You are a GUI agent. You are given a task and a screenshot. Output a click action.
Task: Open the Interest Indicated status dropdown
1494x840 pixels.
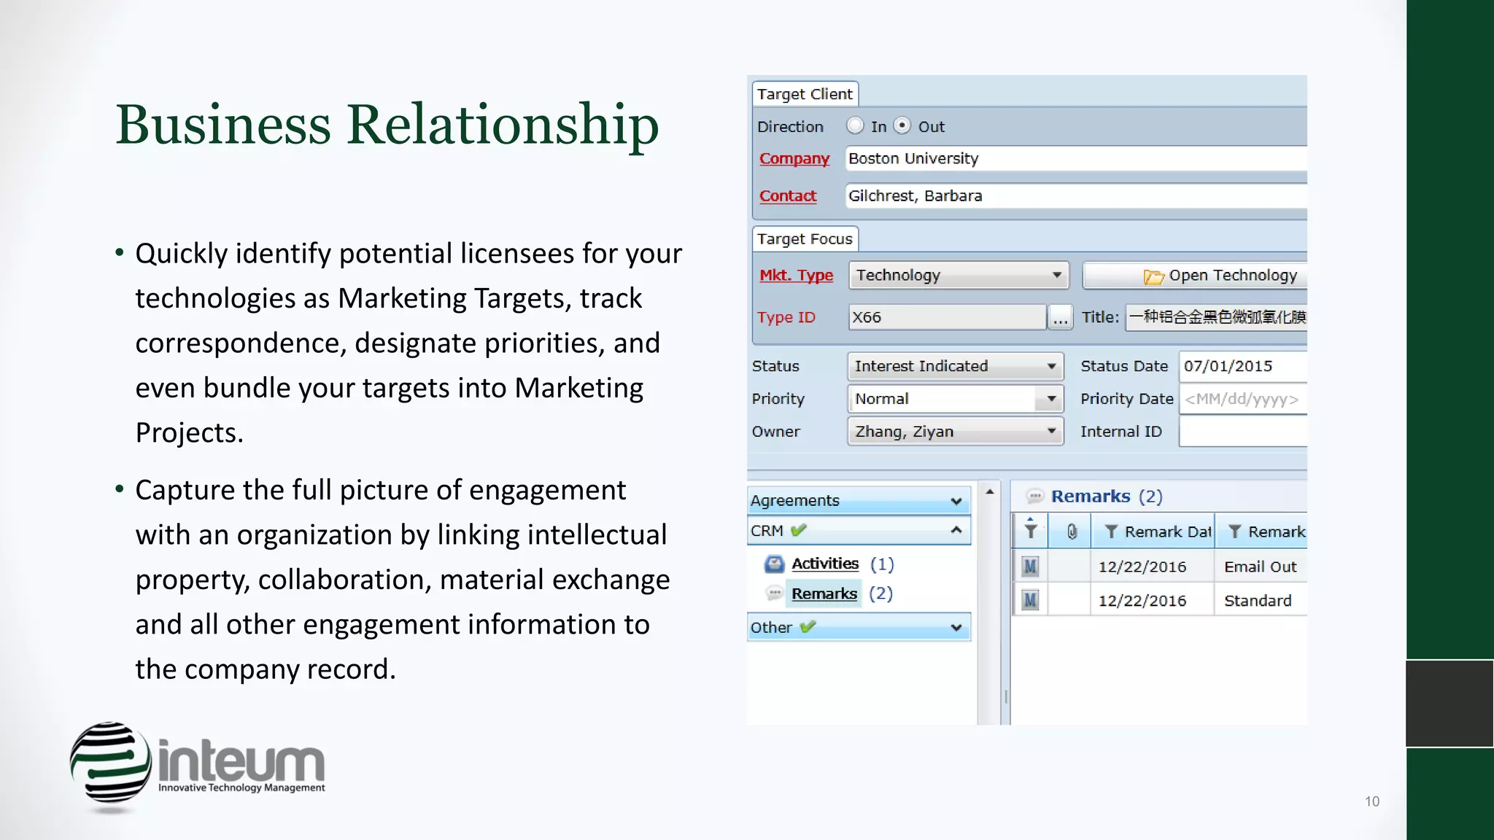click(956, 366)
